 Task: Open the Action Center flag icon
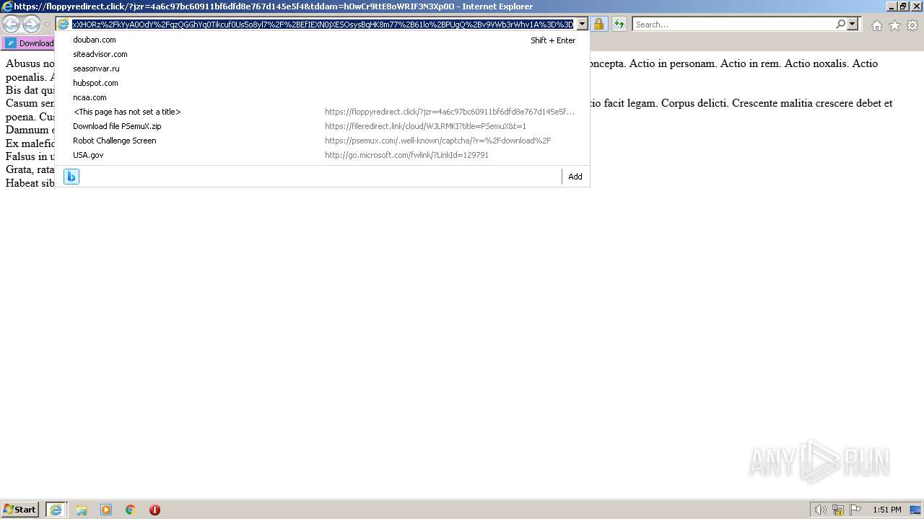855,510
